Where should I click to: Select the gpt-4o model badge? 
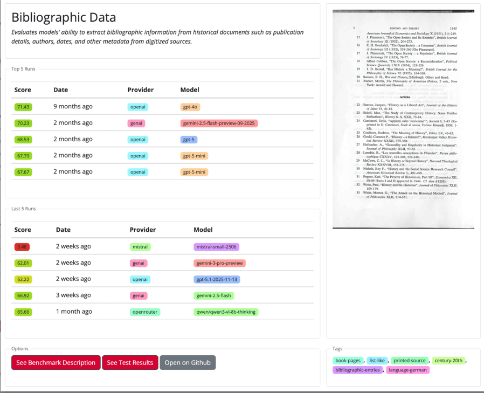click(x=191, y=106)
